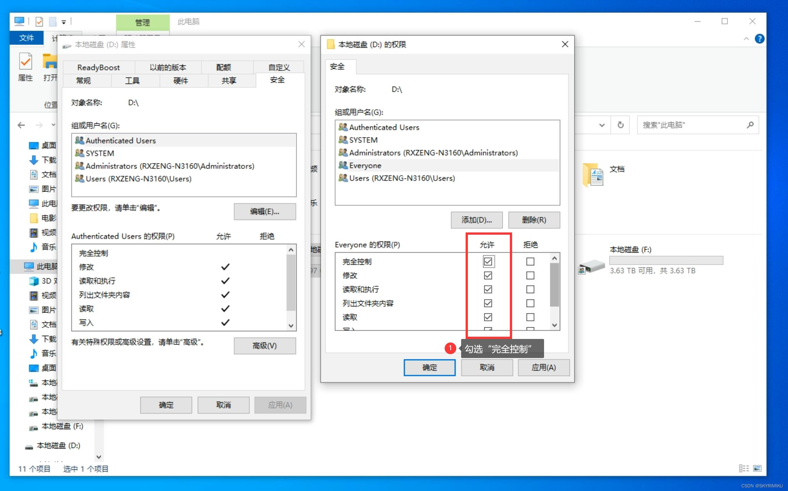
Task: Select Authenticated Users in permissions dialog list
Action: (447, 127)
